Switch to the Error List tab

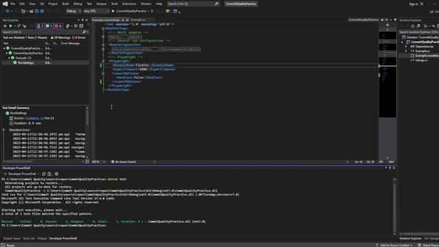pyautogui.click(x=29, y=238)
